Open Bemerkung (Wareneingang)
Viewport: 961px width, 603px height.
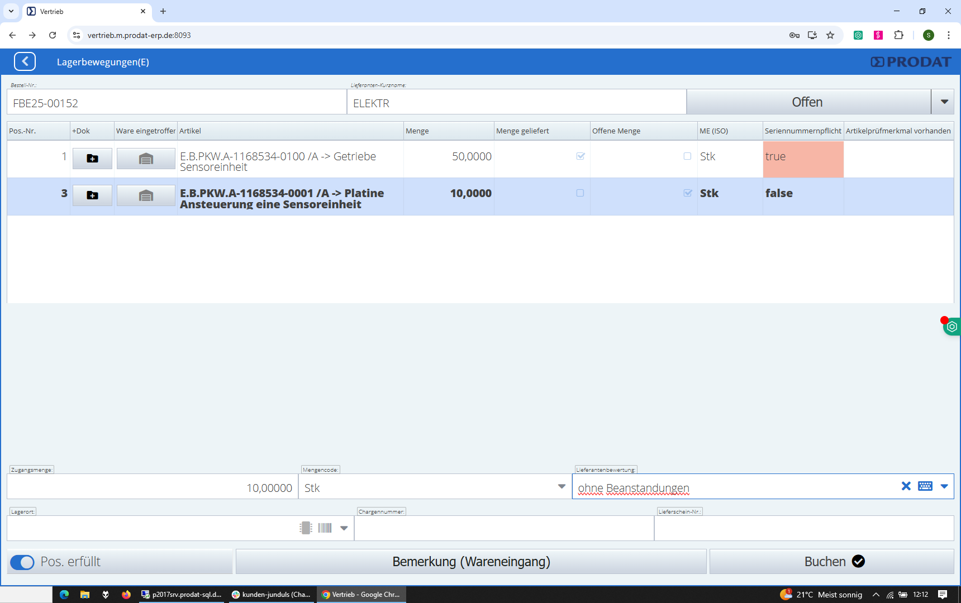coord(471,562)
